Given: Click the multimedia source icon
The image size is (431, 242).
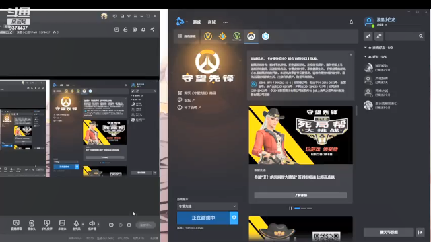Looking at the screenshot, I should click(62, 225).
